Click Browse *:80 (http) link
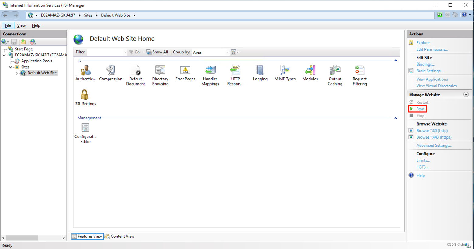Viewport: 474px width, 249px height. (432, 130)
